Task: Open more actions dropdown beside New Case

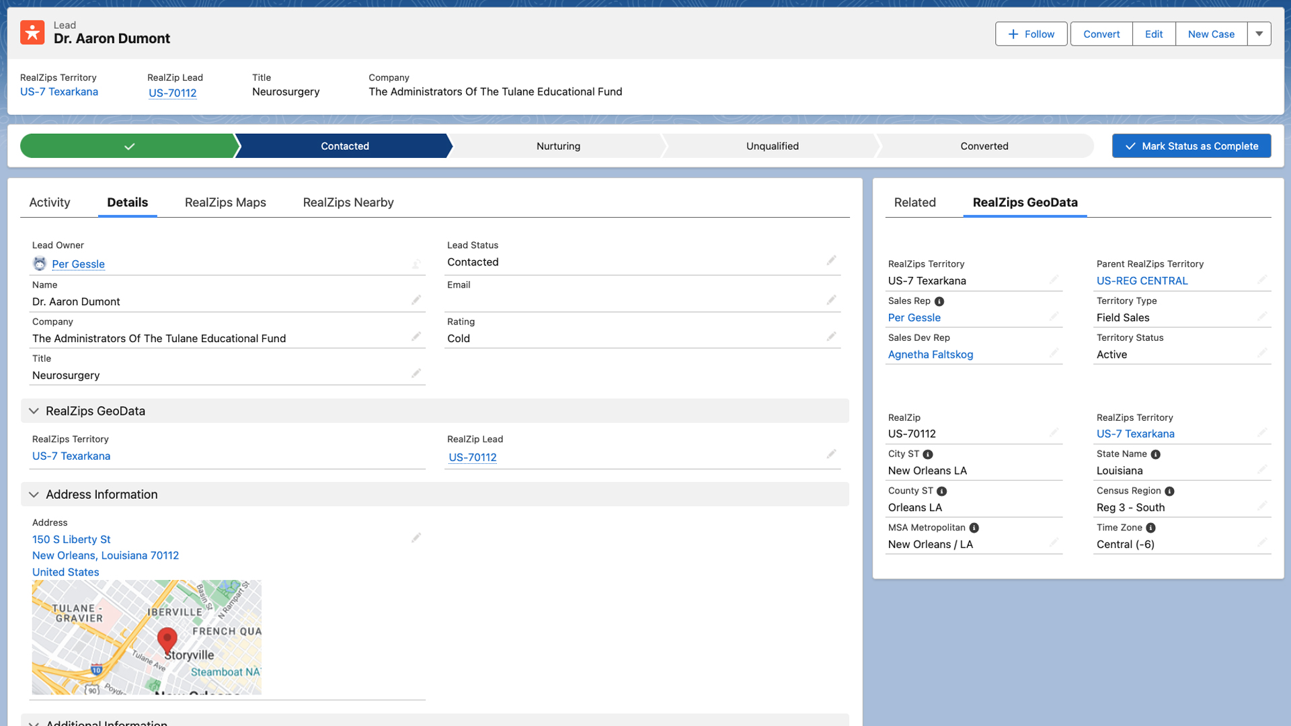Action: click(x=1259, y=34)
